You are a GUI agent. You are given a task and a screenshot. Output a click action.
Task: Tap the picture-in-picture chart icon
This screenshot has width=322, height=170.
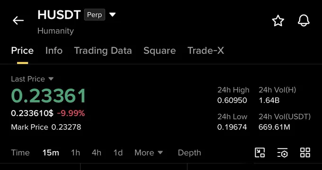pos(259,153)
